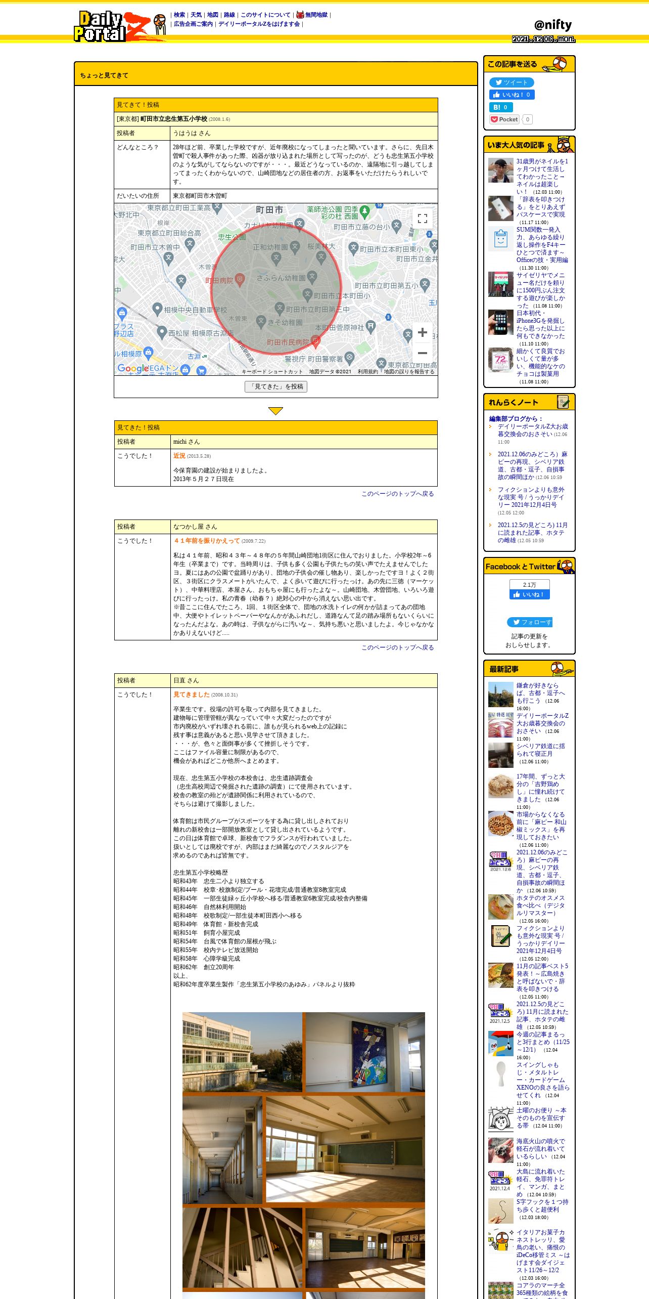The image size is (649, 1299).
Task: Click the 町田市民病院 hospital marker
Action: tap(315, 341)
